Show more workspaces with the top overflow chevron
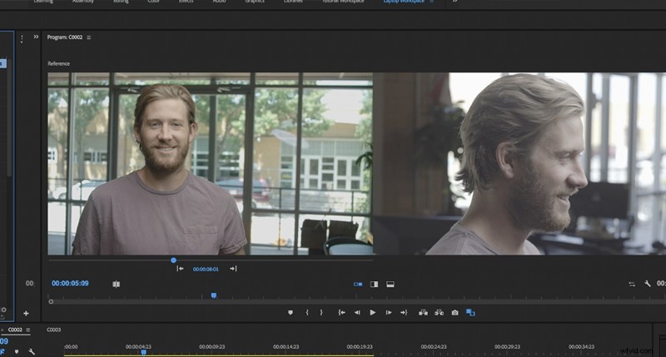Image resolution: width=666 pixels, height=357 pixels. (455, 2)
